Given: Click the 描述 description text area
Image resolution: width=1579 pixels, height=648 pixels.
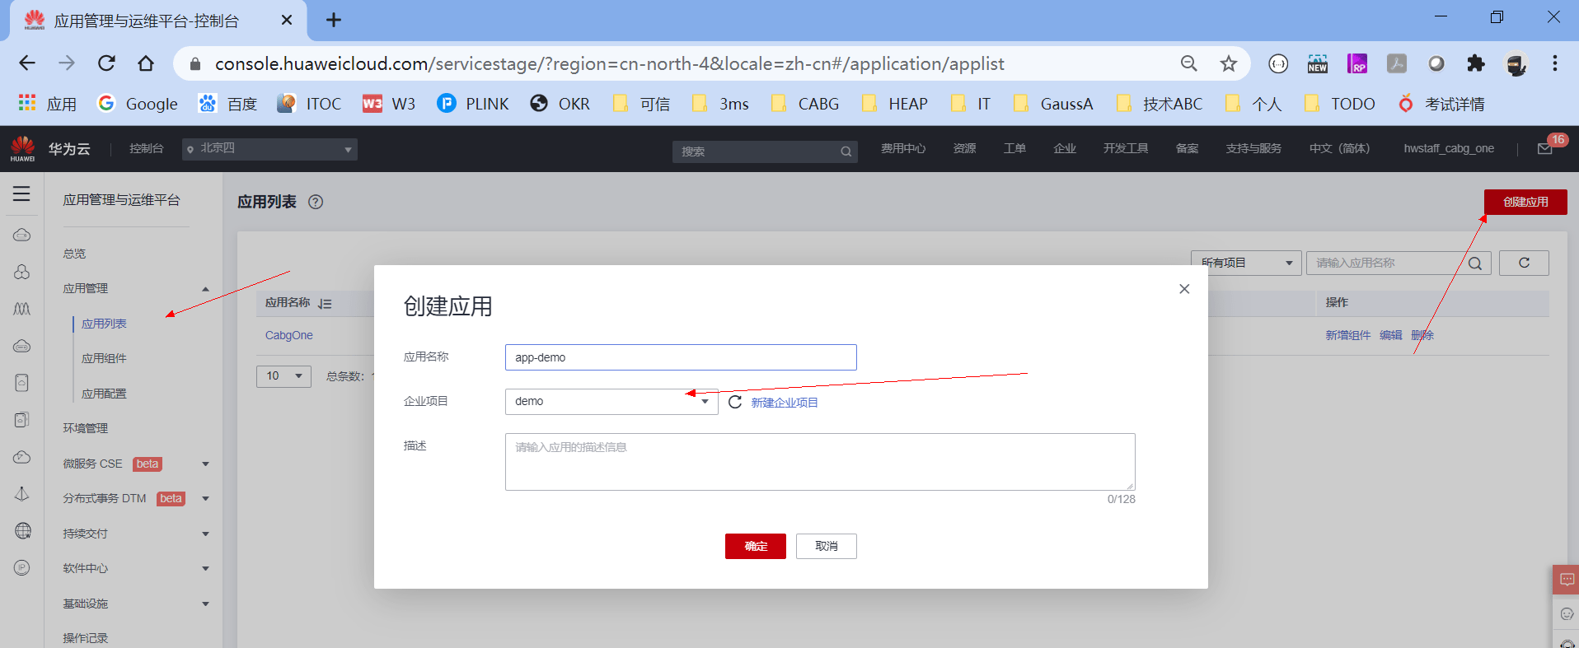Looking at the screenshot, I should click(x=820, y=462).
